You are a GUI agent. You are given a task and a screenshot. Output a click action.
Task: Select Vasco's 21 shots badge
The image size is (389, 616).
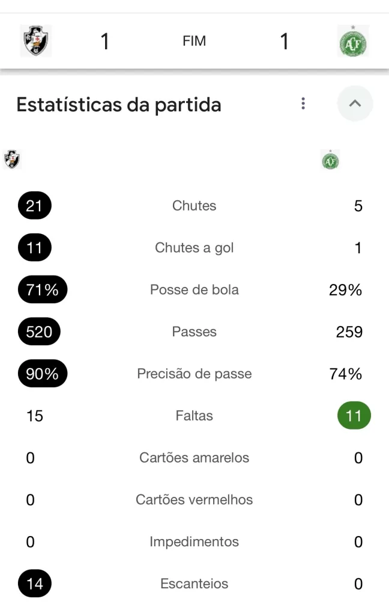pos(35,206)
